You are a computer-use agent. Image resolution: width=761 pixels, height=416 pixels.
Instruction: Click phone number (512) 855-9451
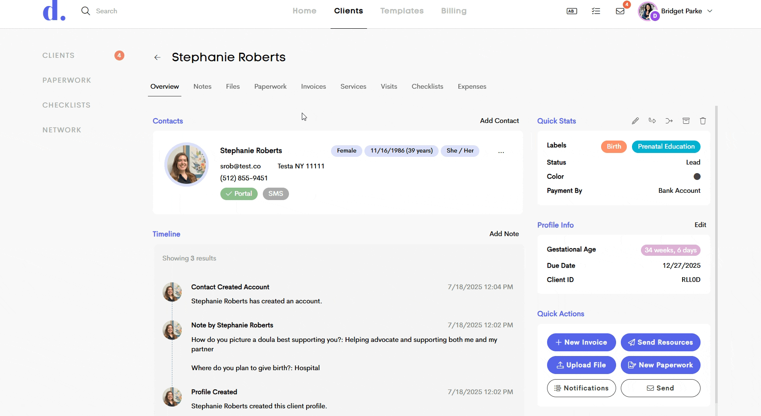[x=244, y=178]
